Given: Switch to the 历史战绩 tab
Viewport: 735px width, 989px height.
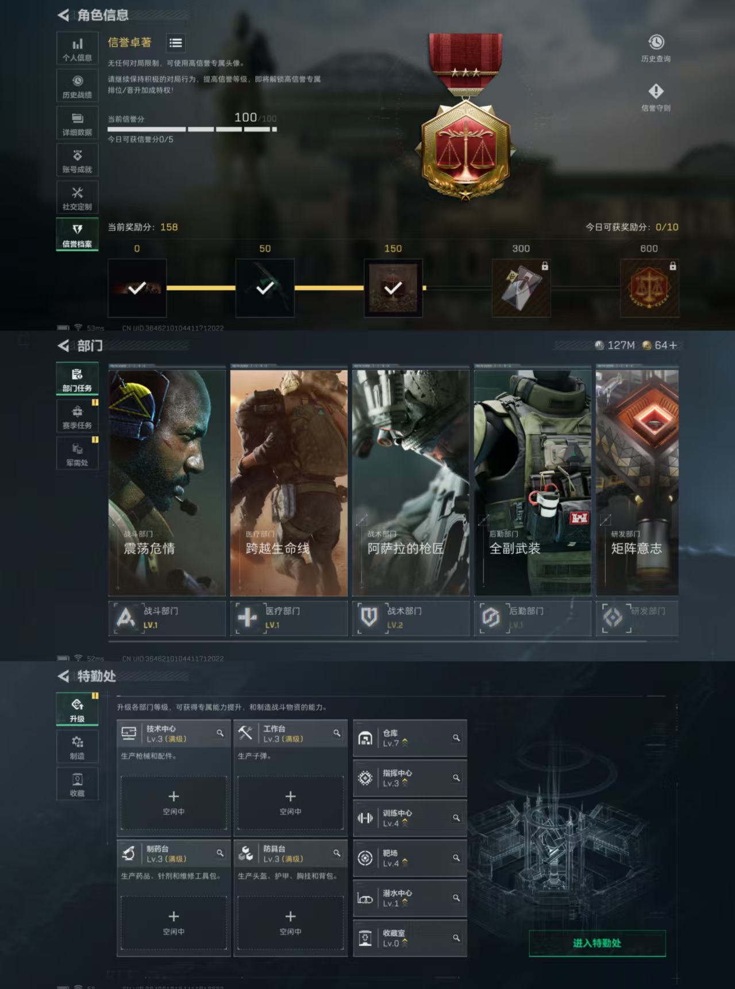Looking at the screenshot, I should pos(77,86).
